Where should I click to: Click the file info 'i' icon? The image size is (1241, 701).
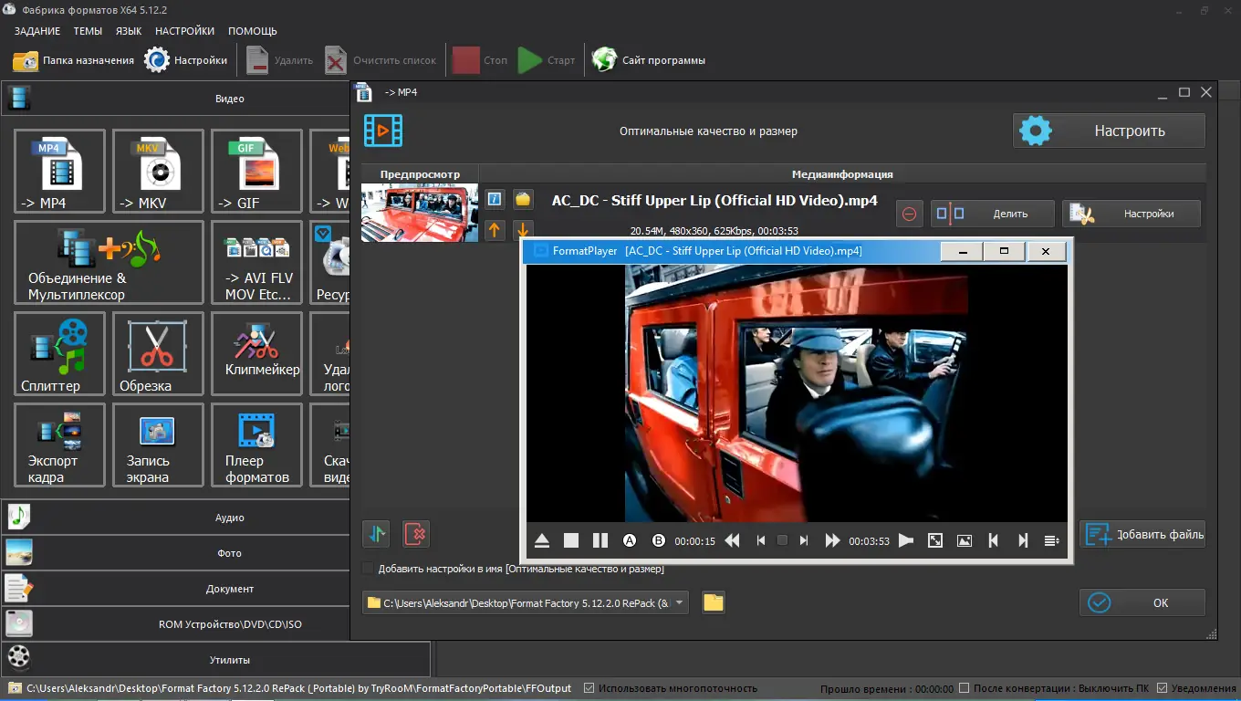pyautogui.click(x=495, y=199)
